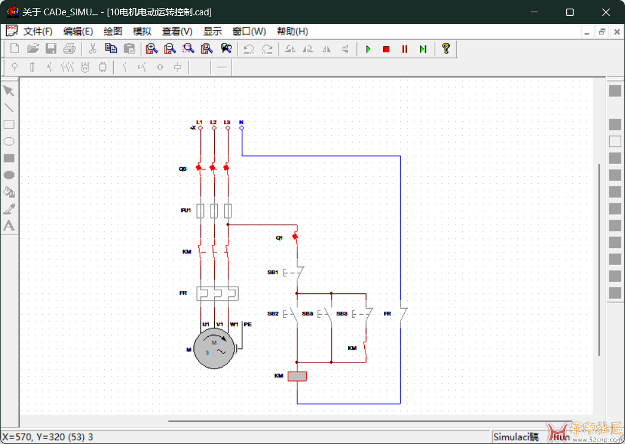Start simulation with the green play button

pos(369,49)
